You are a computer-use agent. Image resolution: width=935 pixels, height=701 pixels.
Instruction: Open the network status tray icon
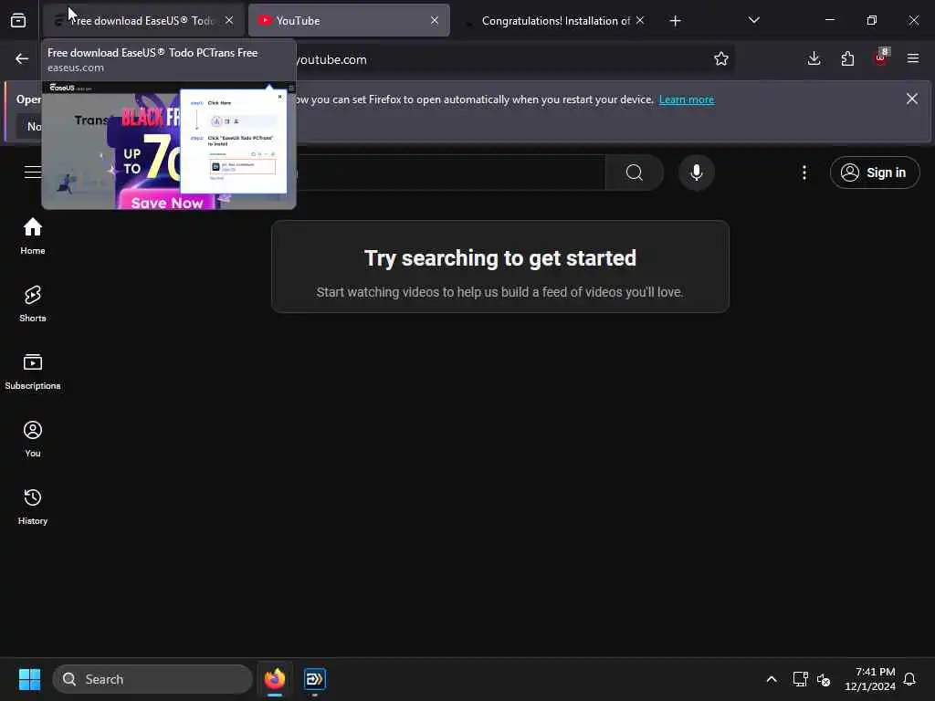tap(800, 679)
